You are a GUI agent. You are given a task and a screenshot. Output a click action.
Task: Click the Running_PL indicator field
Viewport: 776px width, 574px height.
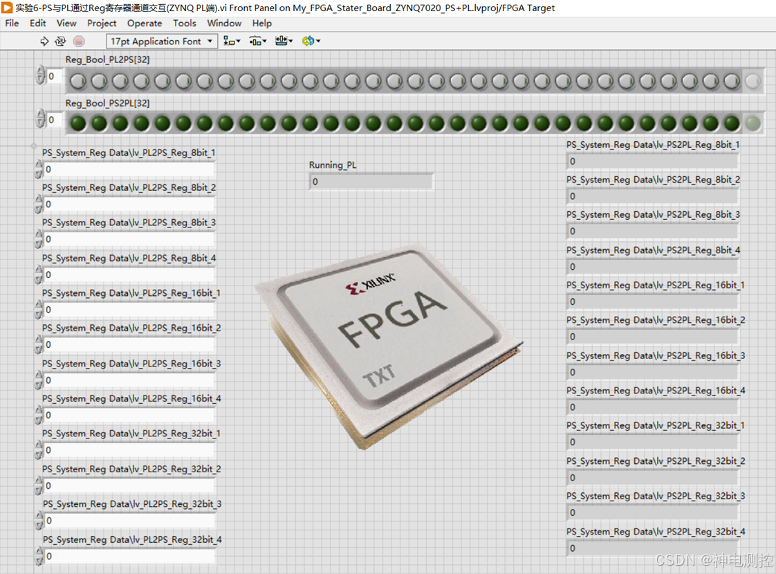[371, 182]
